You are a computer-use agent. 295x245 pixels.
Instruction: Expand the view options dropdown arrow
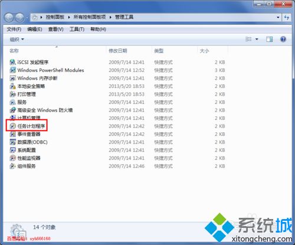tap(257, 40)
